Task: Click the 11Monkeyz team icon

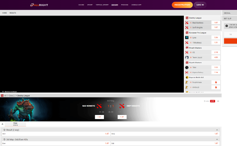Action: pyautogui.click(x=187, y=42)
